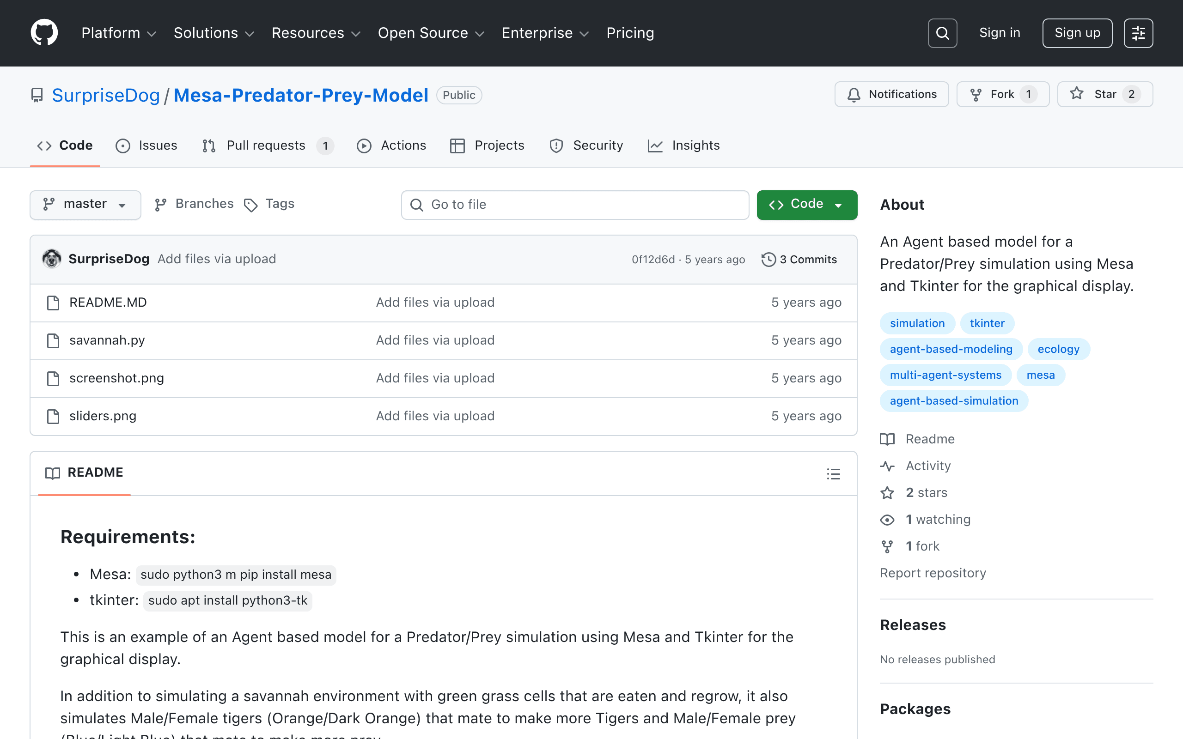The width and height of the screenshot is (1183, 739).
Task: Click the file icon next to screenshot.png
Action: pos(53,378)
